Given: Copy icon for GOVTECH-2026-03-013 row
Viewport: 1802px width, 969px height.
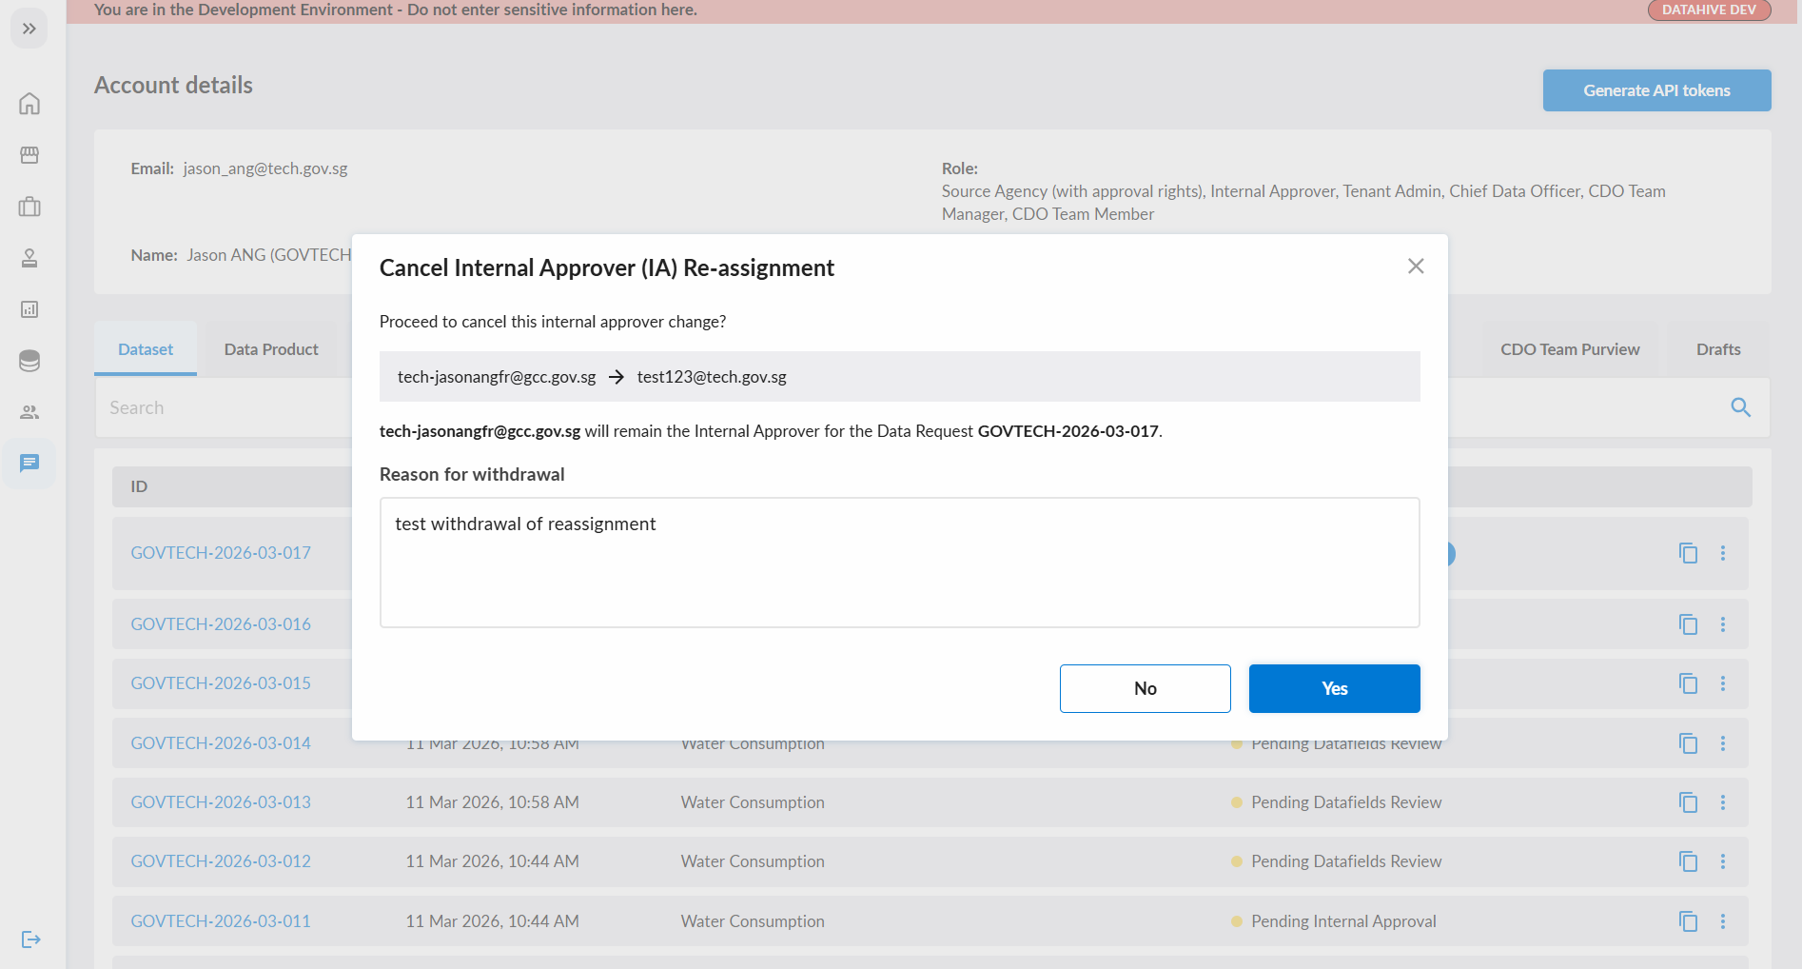Looking at the screenshot, I should click(x=1688, y=802).
